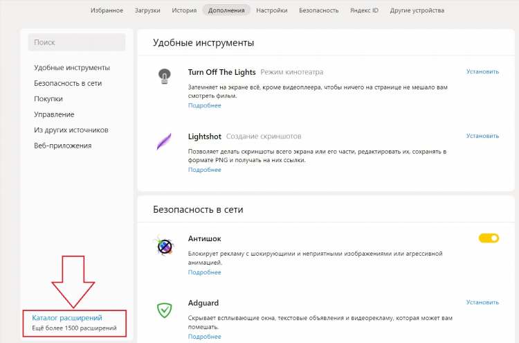Viewport: 519px width, 343px height.
Task: Disable the Антишок toggle switch
Action: coord(489,238)
